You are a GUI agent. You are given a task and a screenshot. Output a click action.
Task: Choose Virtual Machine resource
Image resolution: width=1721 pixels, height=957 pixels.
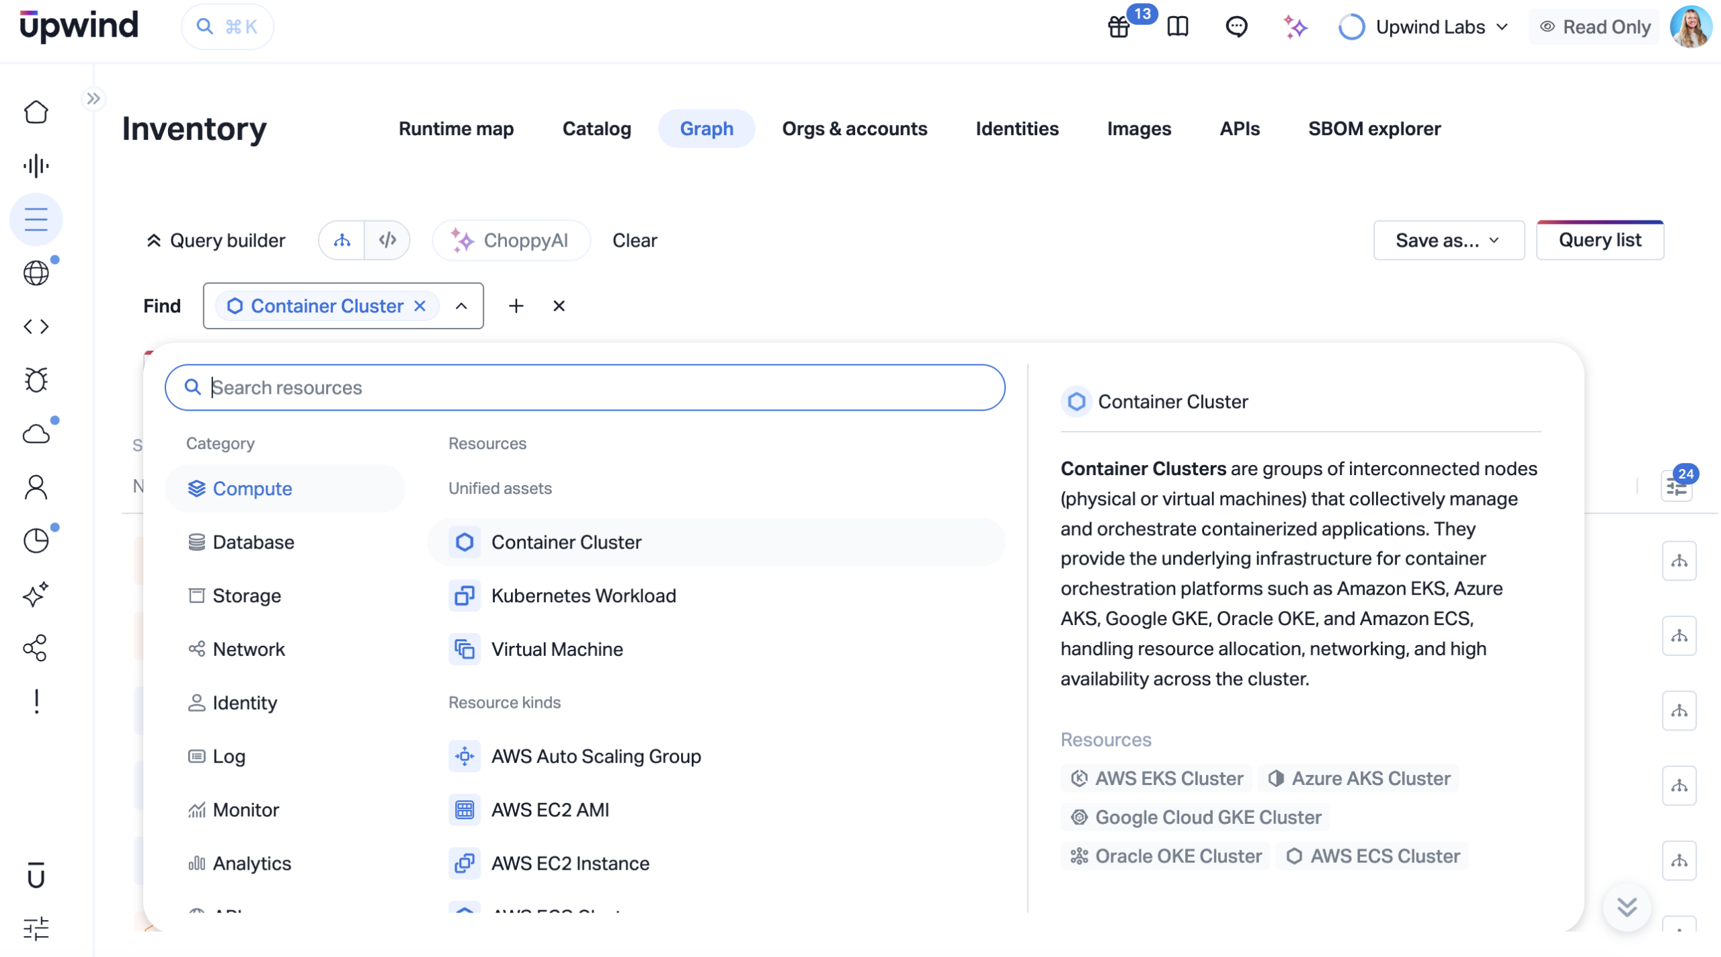(717, 649)
